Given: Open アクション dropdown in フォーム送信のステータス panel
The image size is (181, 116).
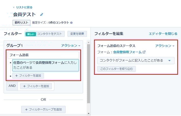Looking at the screenshot, I should pyautogui.click(x=165, y=46).
